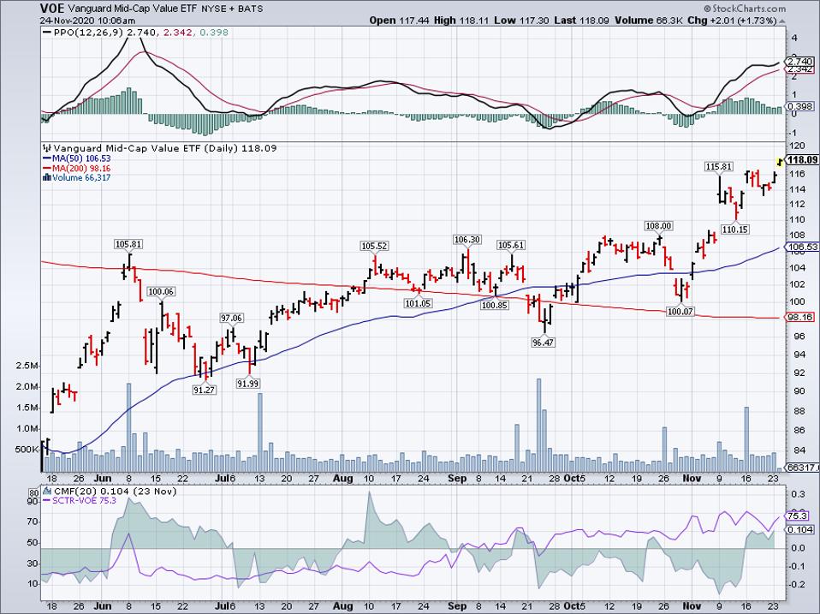820x614 pixels.
Task: Click the 100.07 low price label
Action: [x=680, y=312]
